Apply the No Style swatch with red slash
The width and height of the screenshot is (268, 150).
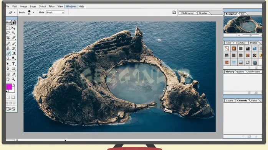coord(227,49)
